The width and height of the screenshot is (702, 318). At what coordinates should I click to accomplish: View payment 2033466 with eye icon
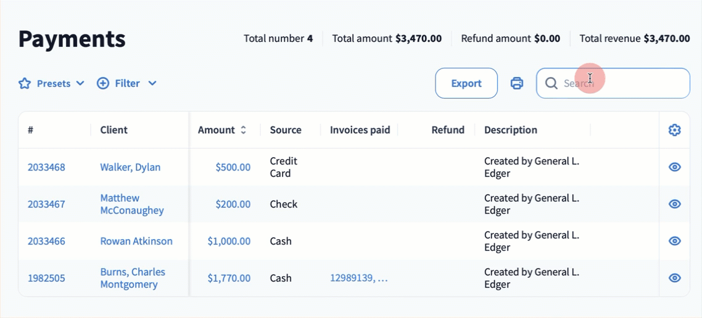pos(674,241)
